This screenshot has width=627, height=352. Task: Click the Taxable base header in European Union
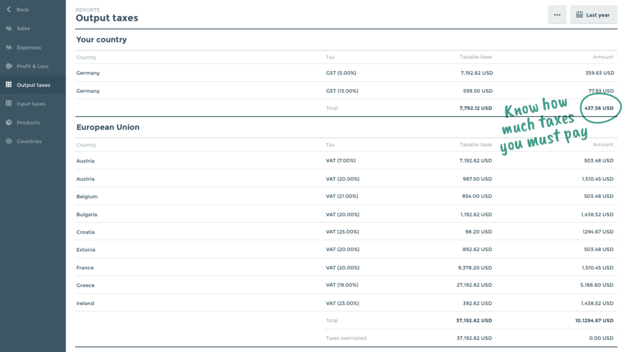click(x=476, y=145)
